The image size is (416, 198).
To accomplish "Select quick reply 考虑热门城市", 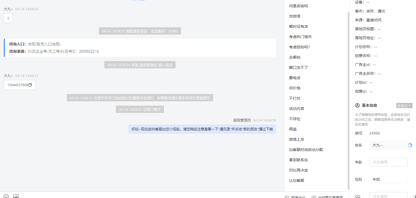I will click(300, 37).
